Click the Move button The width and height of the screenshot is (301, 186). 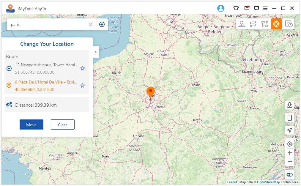31,124
